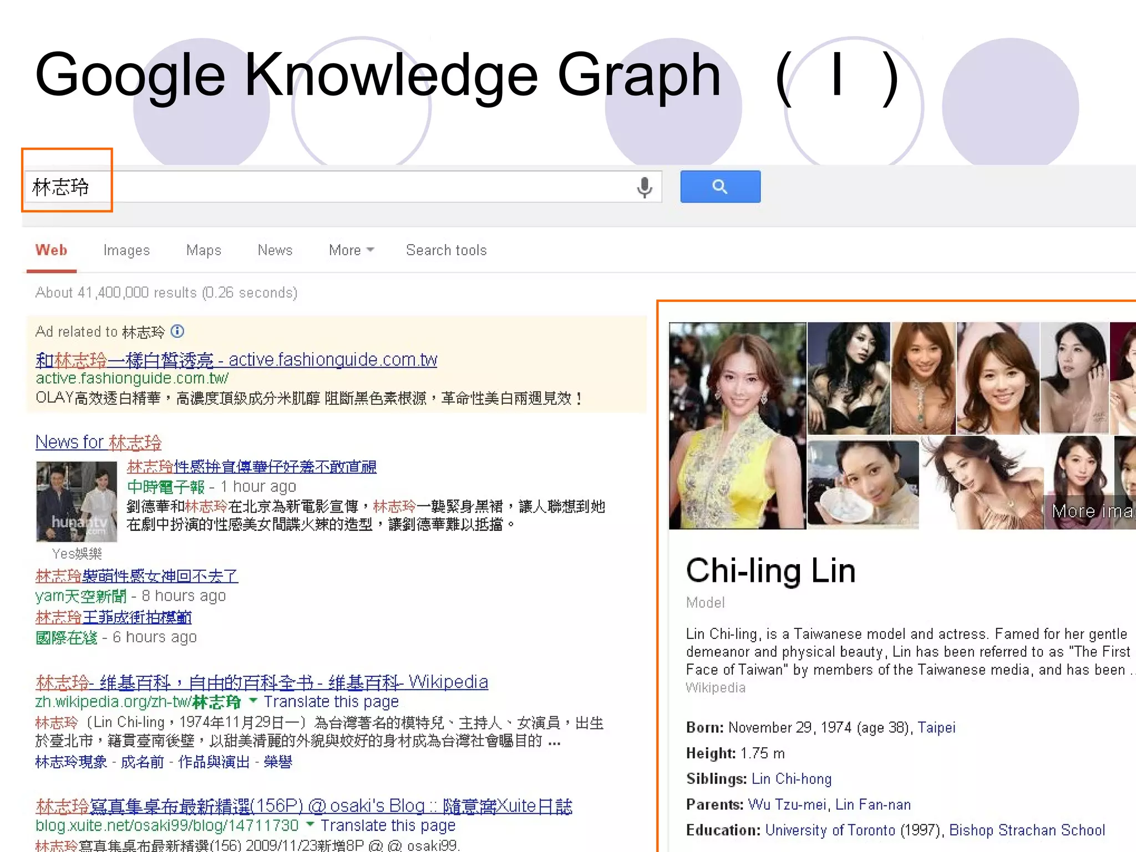Expand the More dropdown menu
The width and height of the screenshot is (1136, 852).
coord(351,250)
